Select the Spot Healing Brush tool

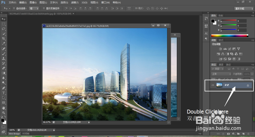pyautogui.click(x=3, y=49)
